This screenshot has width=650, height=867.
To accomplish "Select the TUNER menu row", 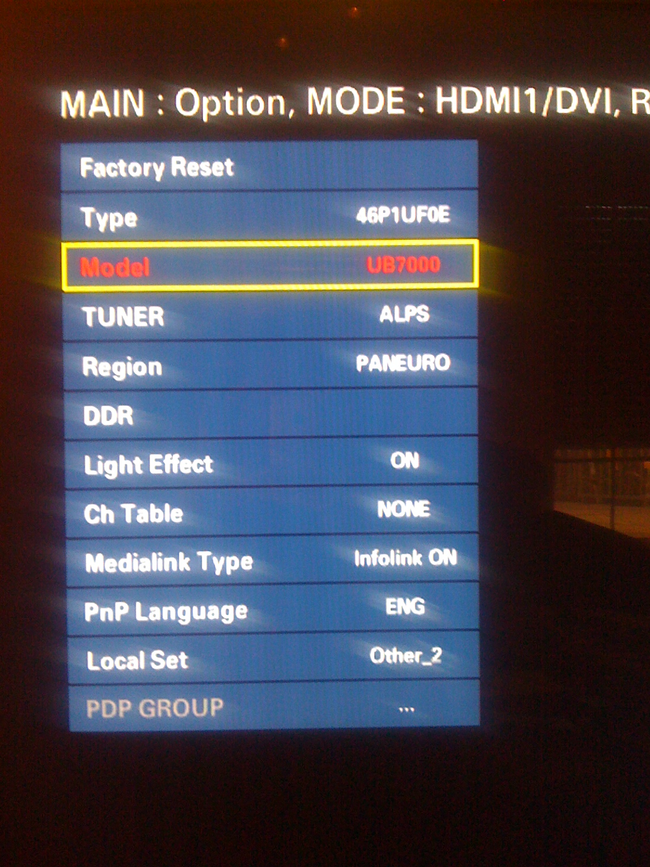I will coord(270,316).
